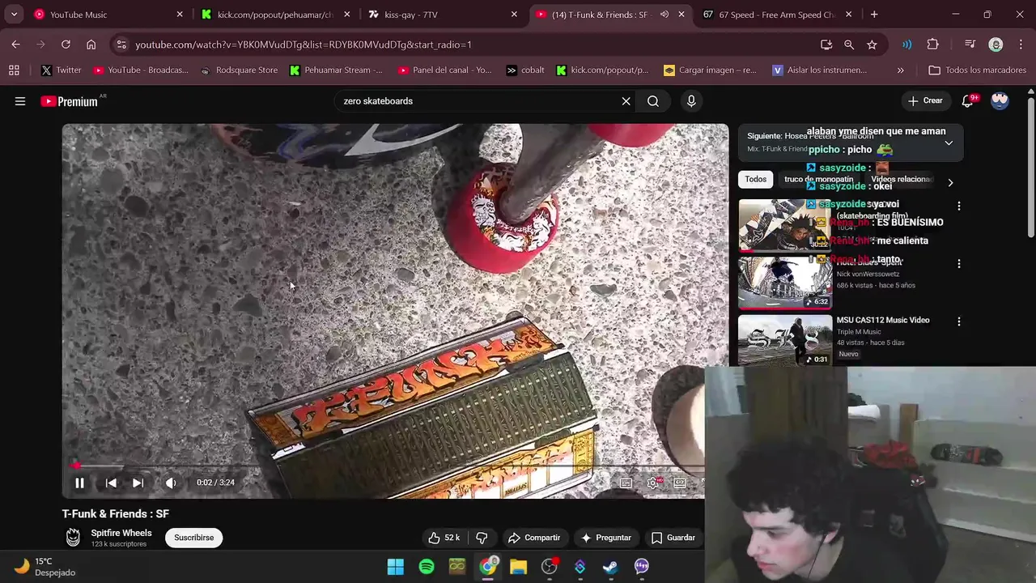1036x583 pixels.
Task: Open browser extensions puzzle icon
Action: 932,45
